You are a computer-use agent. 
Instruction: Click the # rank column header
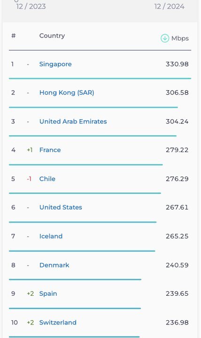(x=13, y=36)
